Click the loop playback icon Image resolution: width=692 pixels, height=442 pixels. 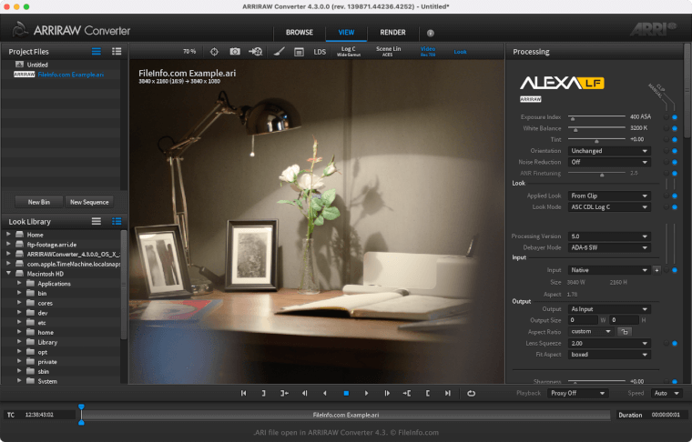pyautogui.click(x=471, y=393)
